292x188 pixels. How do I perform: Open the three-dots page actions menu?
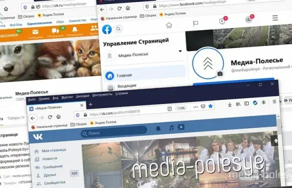point(195,107)
